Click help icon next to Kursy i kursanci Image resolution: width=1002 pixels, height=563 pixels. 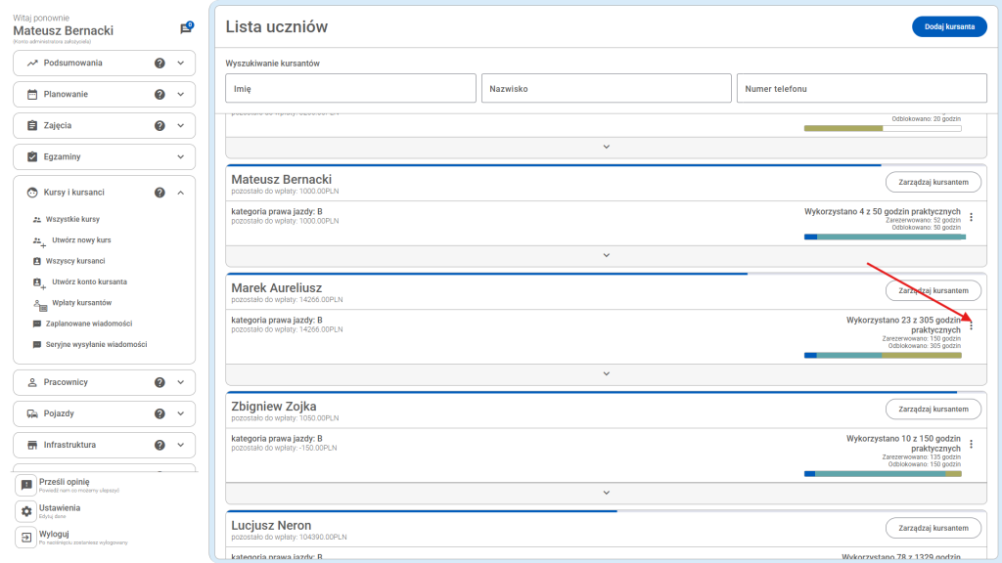coord(159,193)
